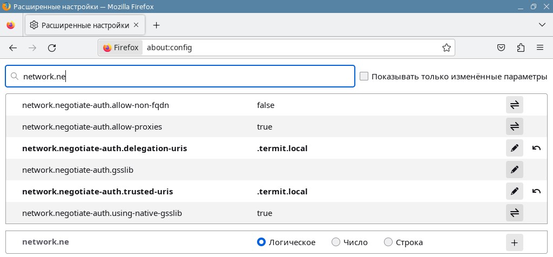Viewport: 553px width, 257px height.
Task: Open the Extensions puzzle icon
Action: pyautogui.click(x=521, y=48)
